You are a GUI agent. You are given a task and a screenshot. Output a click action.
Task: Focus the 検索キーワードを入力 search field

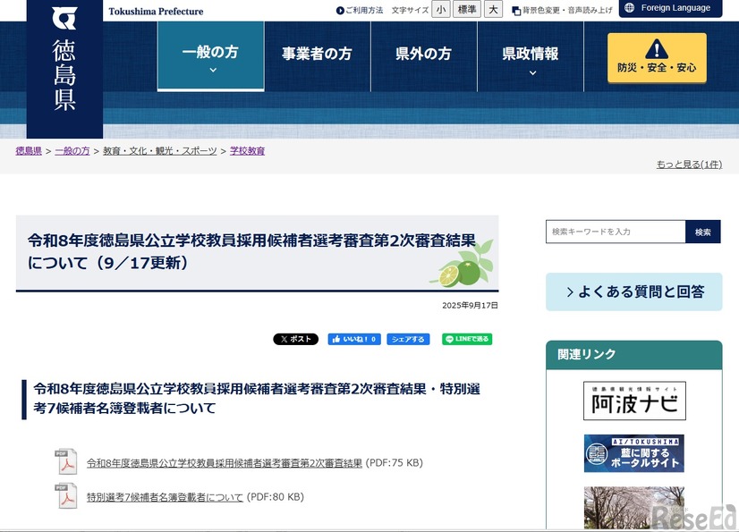616,232
